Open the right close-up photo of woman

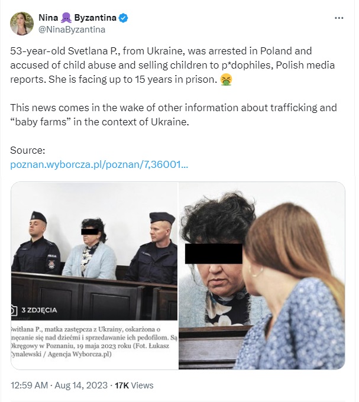262,275
